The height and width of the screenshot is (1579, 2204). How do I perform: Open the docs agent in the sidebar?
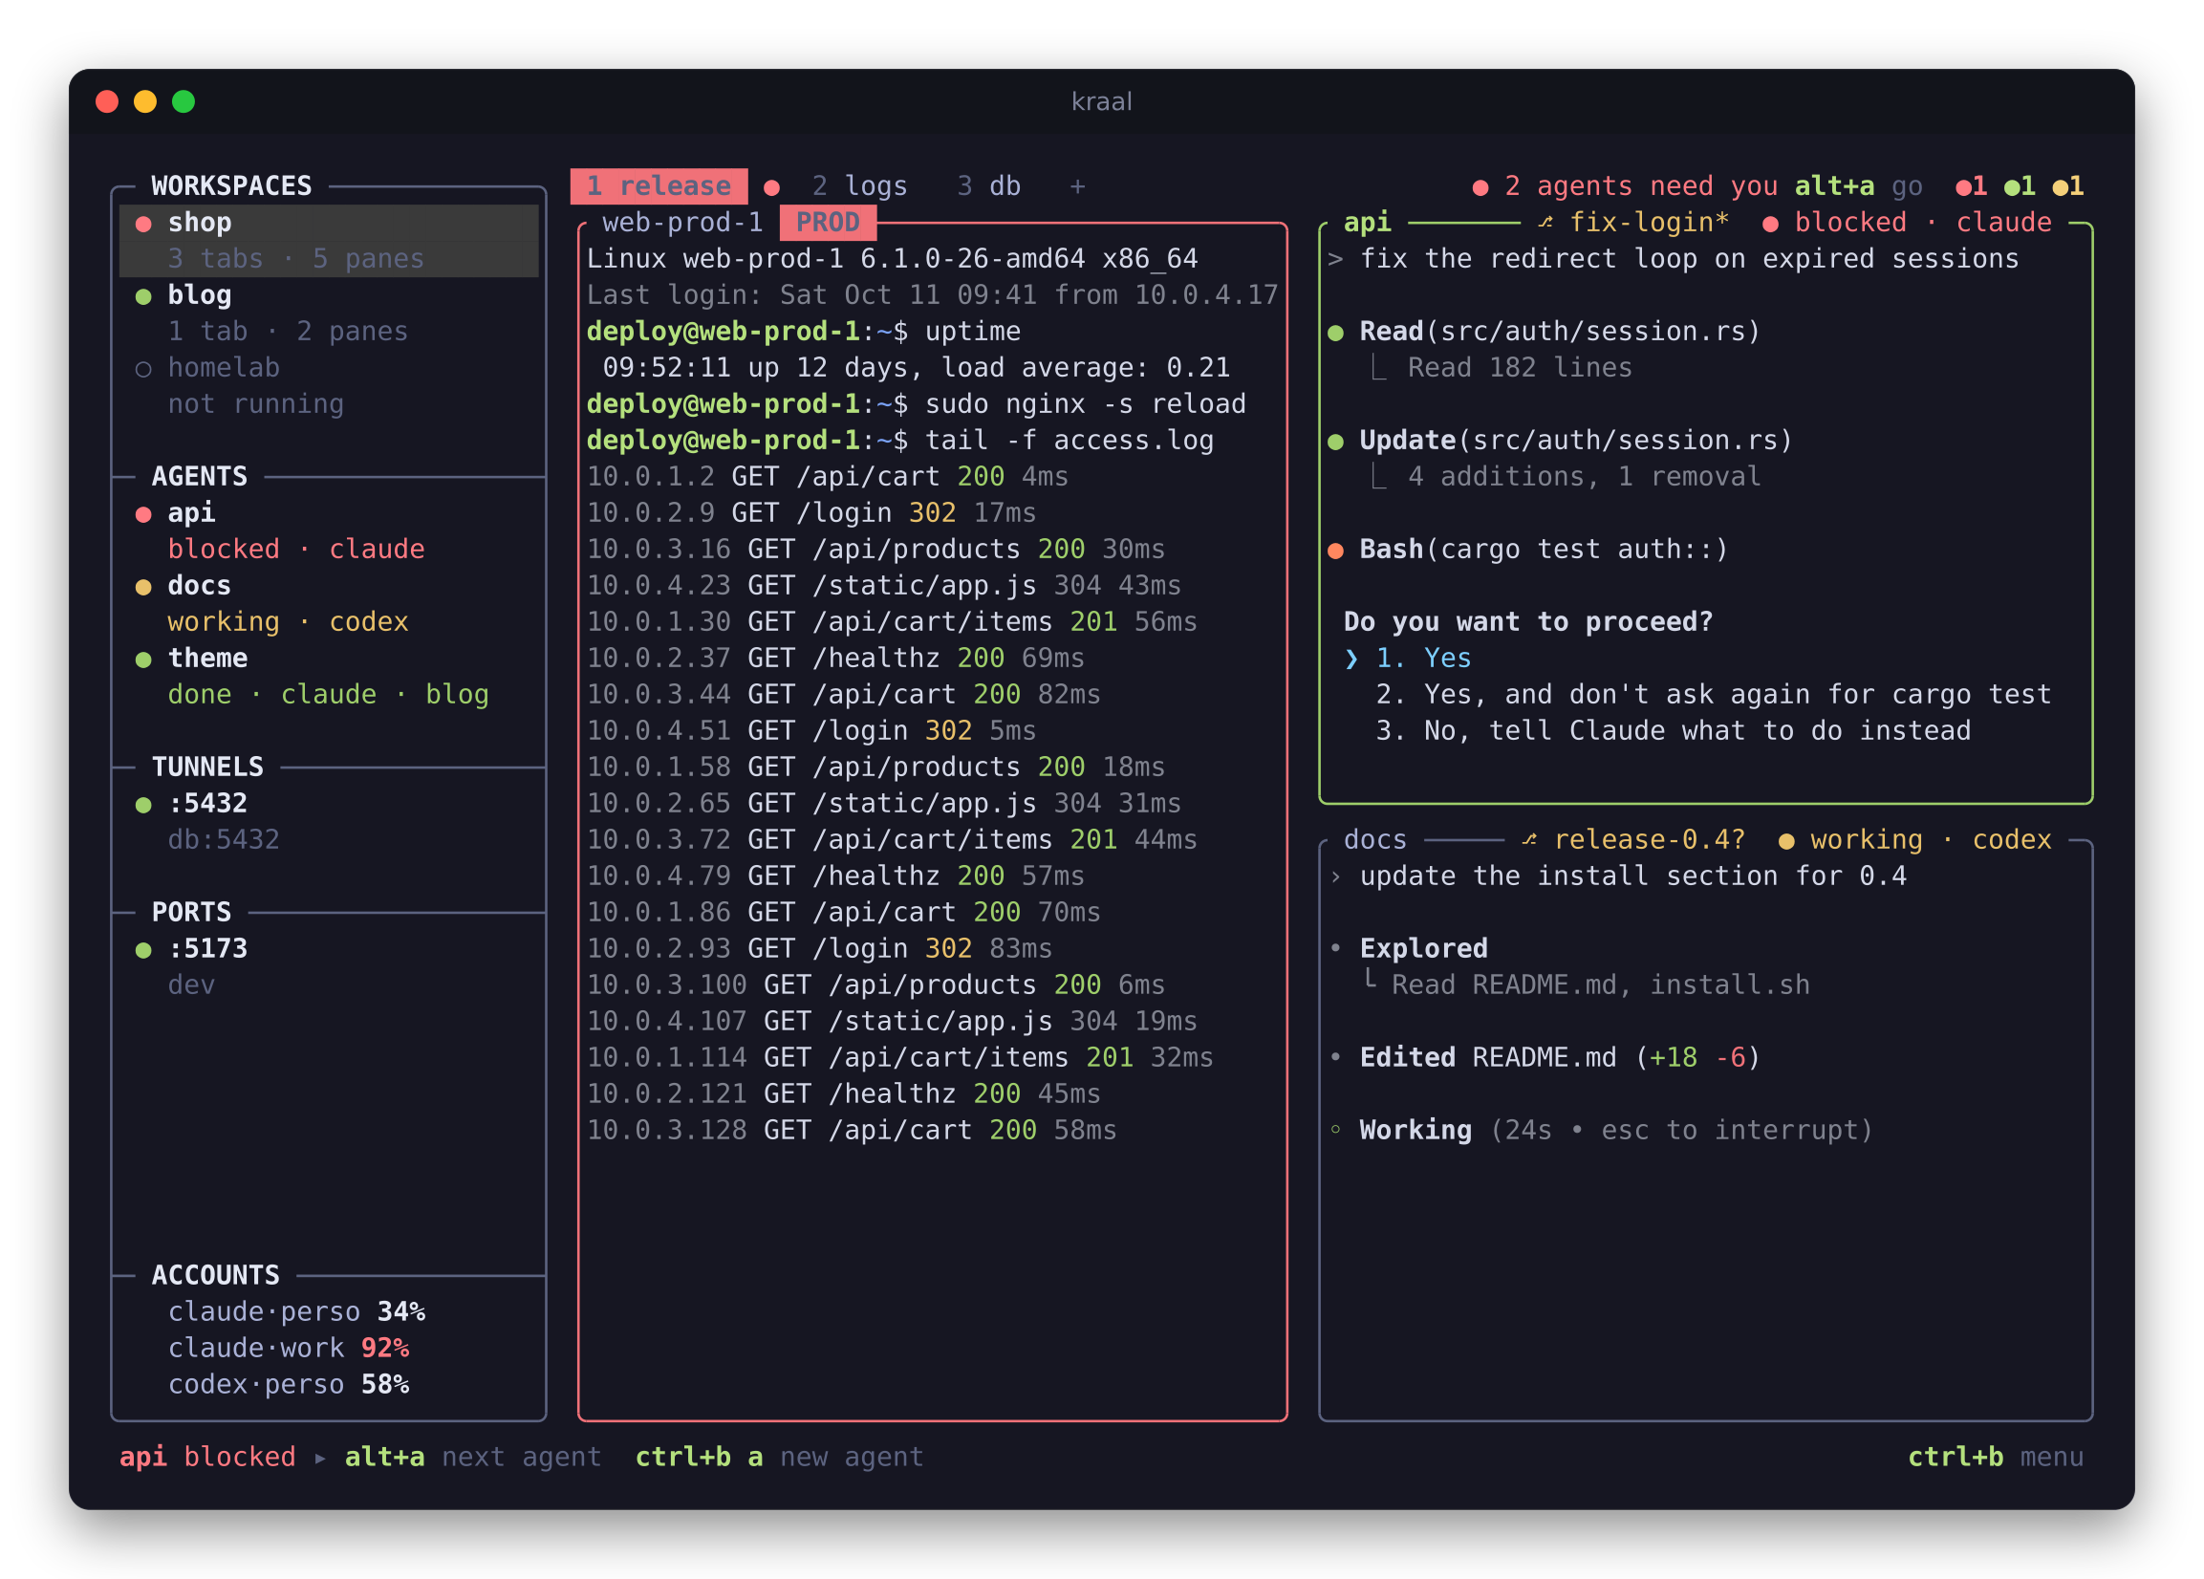[x=329, y=603]
